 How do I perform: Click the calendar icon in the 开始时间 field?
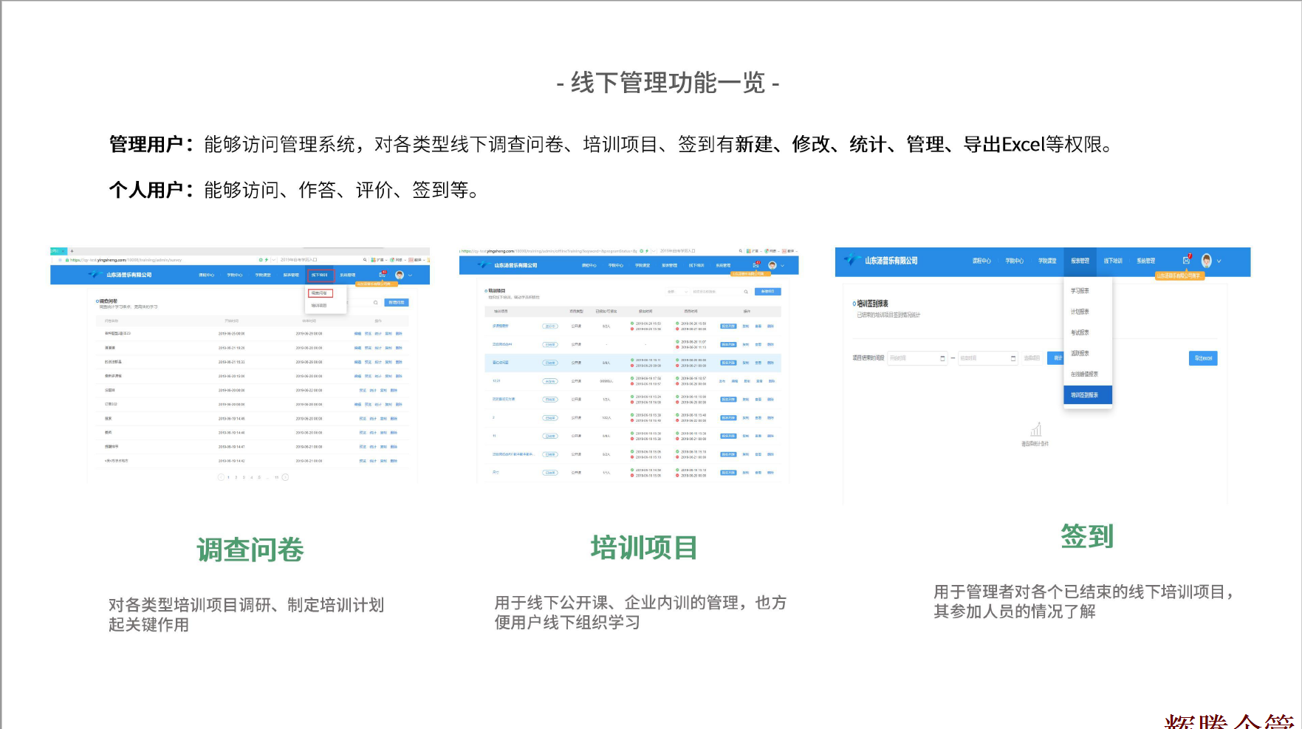point(942,358)
